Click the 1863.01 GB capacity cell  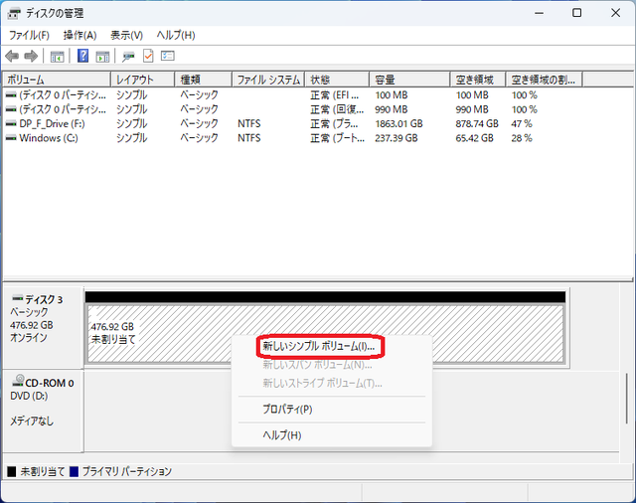pos(398,123)
